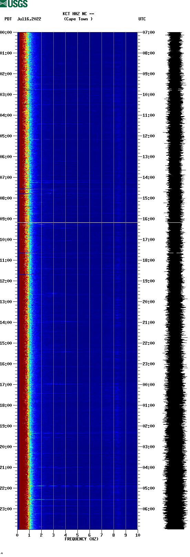Click the 10:00 UTC time label
Screen dimensions: 190x557
[149, 95]
